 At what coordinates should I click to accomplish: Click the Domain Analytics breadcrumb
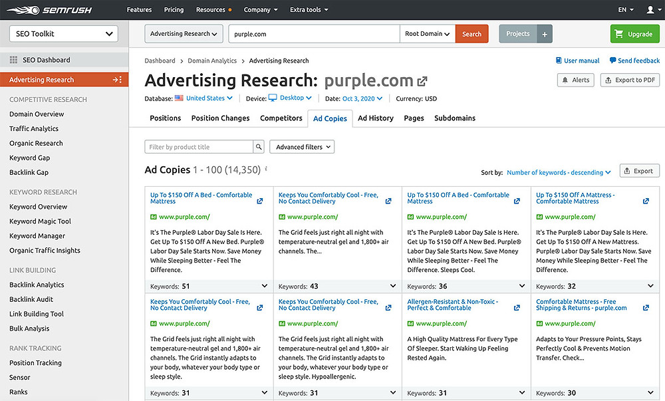pyautogui.click(x=212, y=61)
